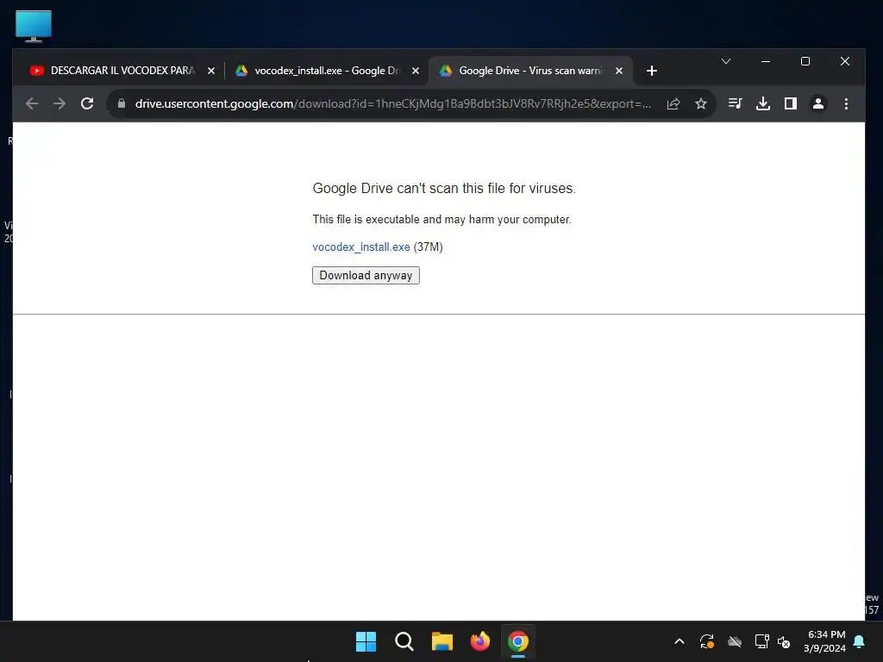Open a new browser tab
Image resolution: width=883 pixels, height=662 pixels.
pyautogui.click(x=652, y=71)
